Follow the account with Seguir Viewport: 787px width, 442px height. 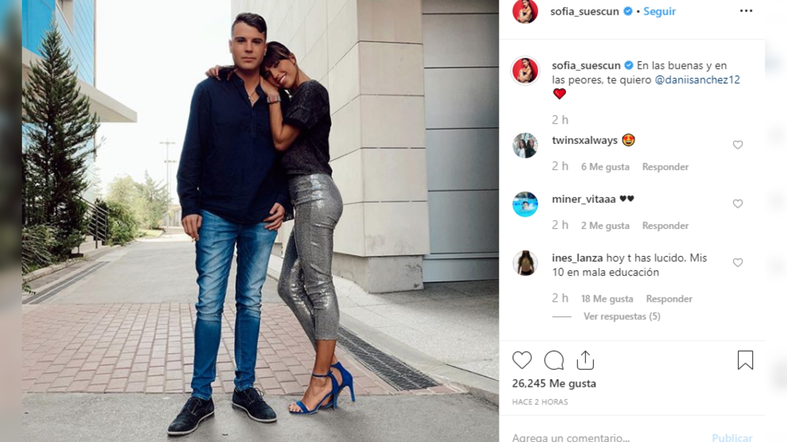tap(660, 11)
